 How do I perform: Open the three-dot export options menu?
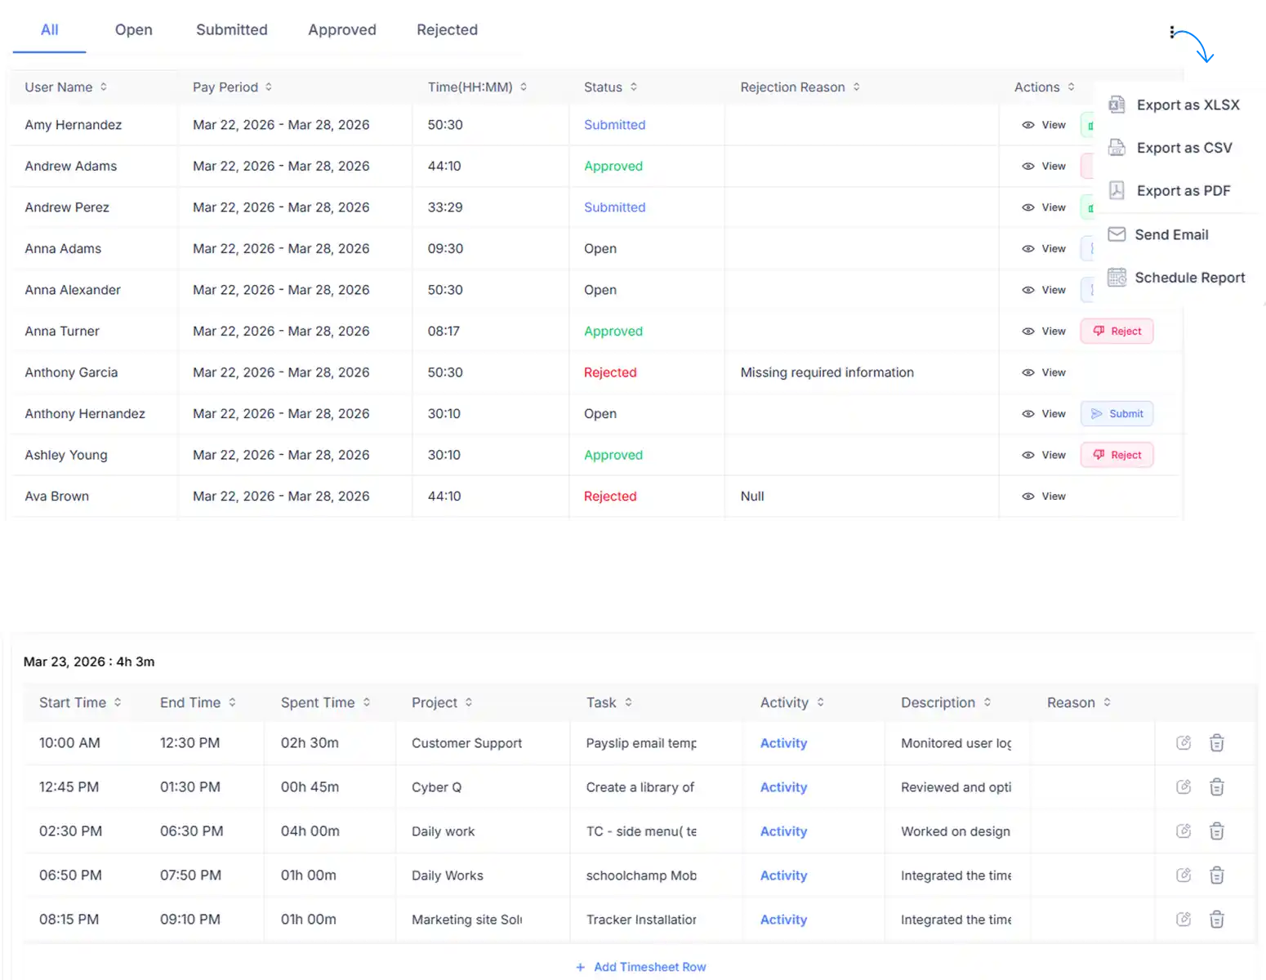coord(1171,31)
